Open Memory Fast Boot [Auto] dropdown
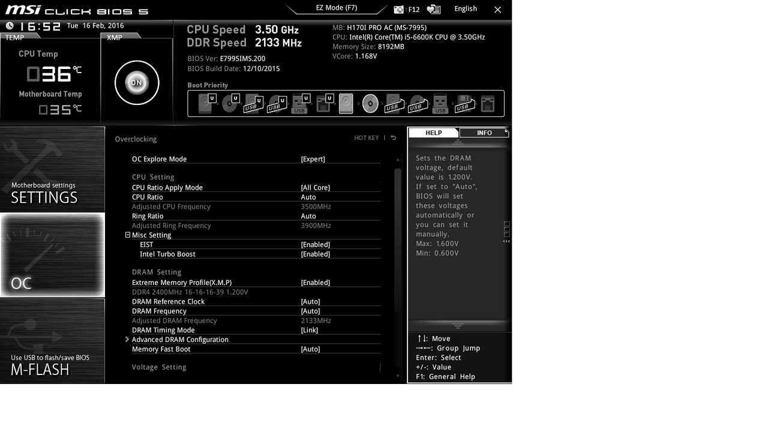 310,349
